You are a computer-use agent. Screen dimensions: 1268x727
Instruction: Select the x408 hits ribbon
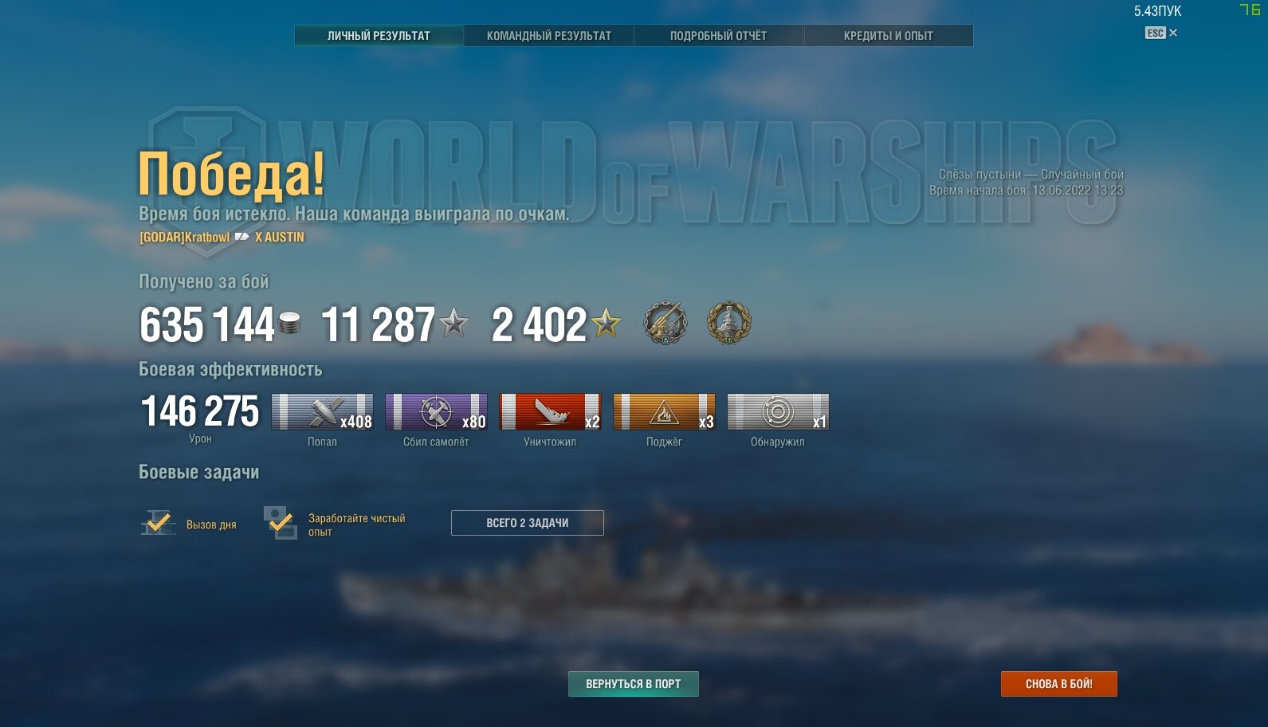coord(322,412)
